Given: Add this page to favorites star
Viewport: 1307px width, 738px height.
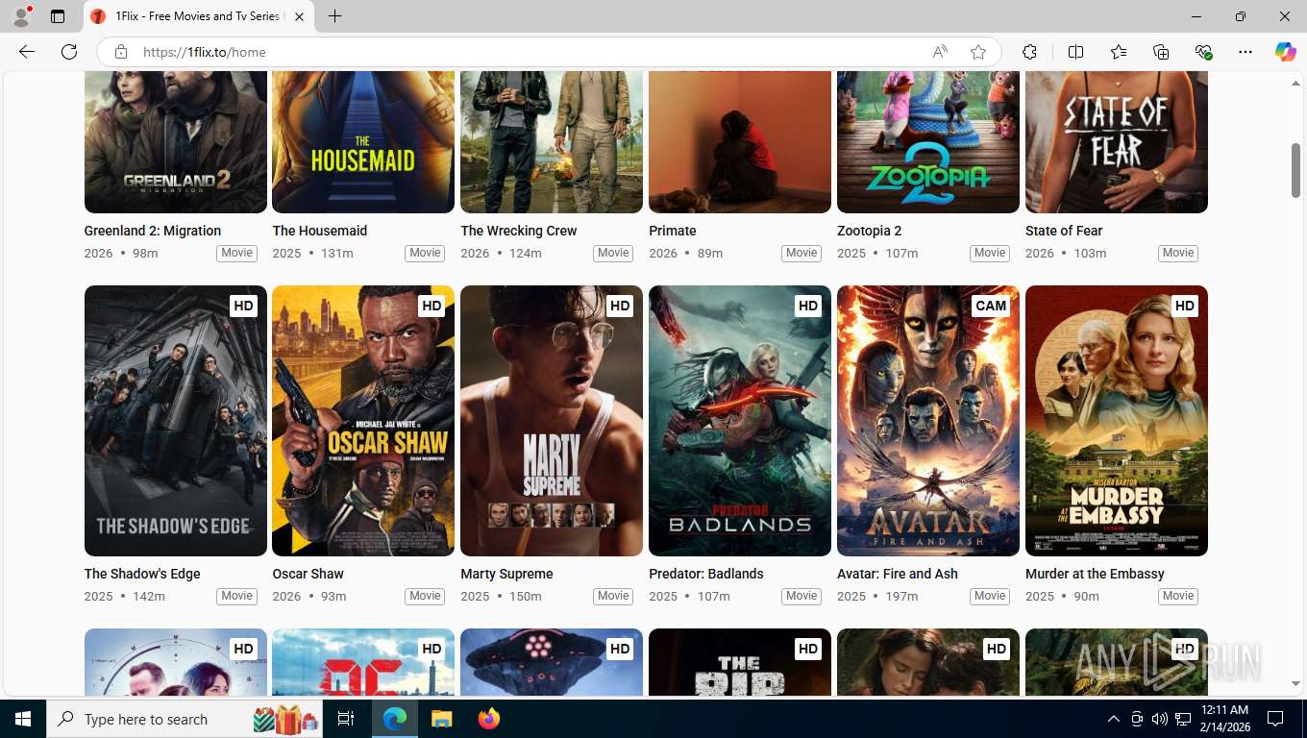Looking at the screenshot, I should (978, 52).
